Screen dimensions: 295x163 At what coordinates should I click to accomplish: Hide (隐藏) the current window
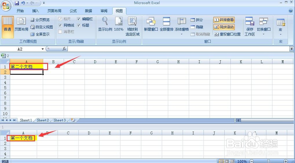[196, 27]
